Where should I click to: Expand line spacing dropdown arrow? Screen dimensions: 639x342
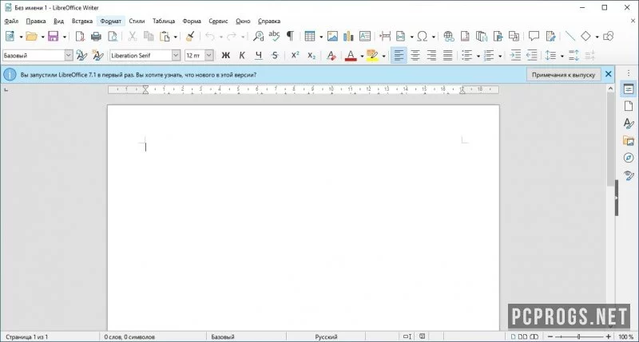click(562, 56)
